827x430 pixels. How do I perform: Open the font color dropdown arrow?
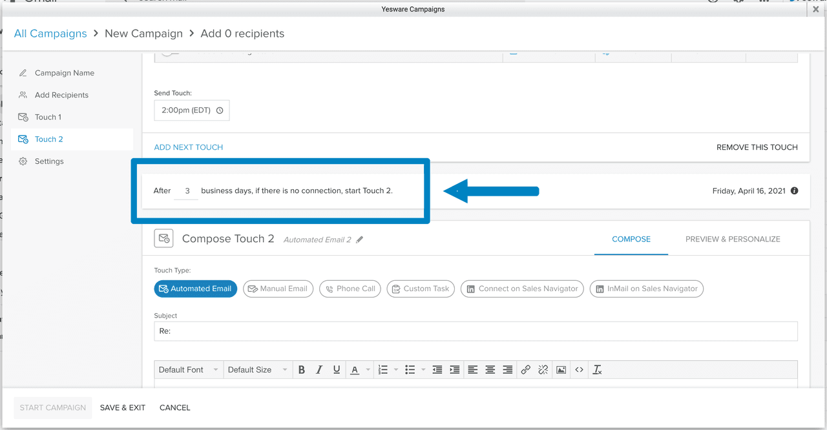point(368,370)
